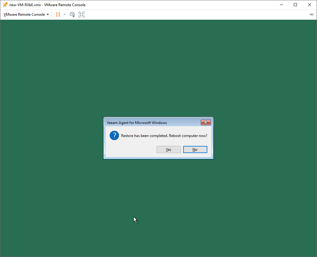
Task: Send Ctrl+Alt+Del to the virtual machine
Action: click(72, 14)
